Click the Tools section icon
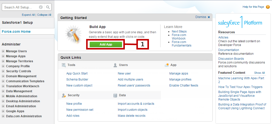272x124 pixels. [x=64, y=65]
